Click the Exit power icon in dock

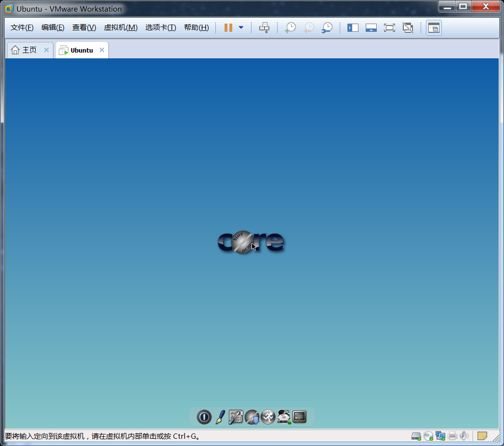(204, 417)
